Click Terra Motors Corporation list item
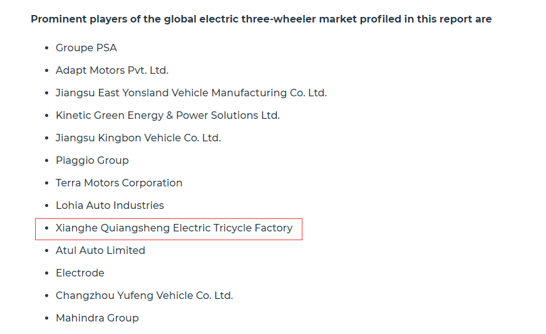546x334 pixels. [x=119, y=183]
